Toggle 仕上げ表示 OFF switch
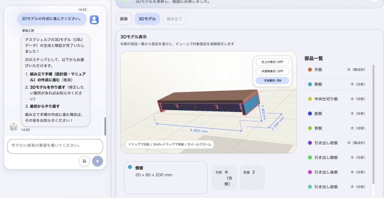This screenshot has width=384, height=198. [272, 62]
